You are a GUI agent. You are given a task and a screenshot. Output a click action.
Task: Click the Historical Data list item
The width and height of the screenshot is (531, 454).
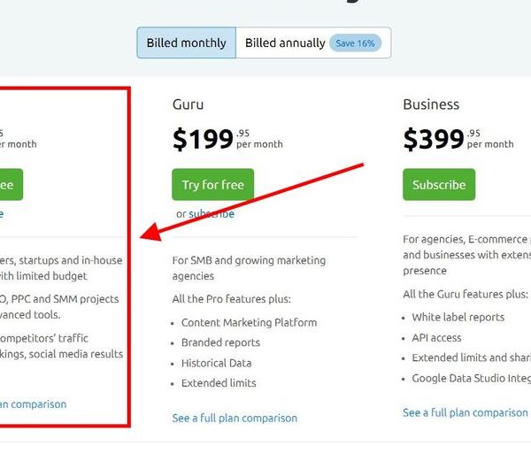[x=216, y=363]
